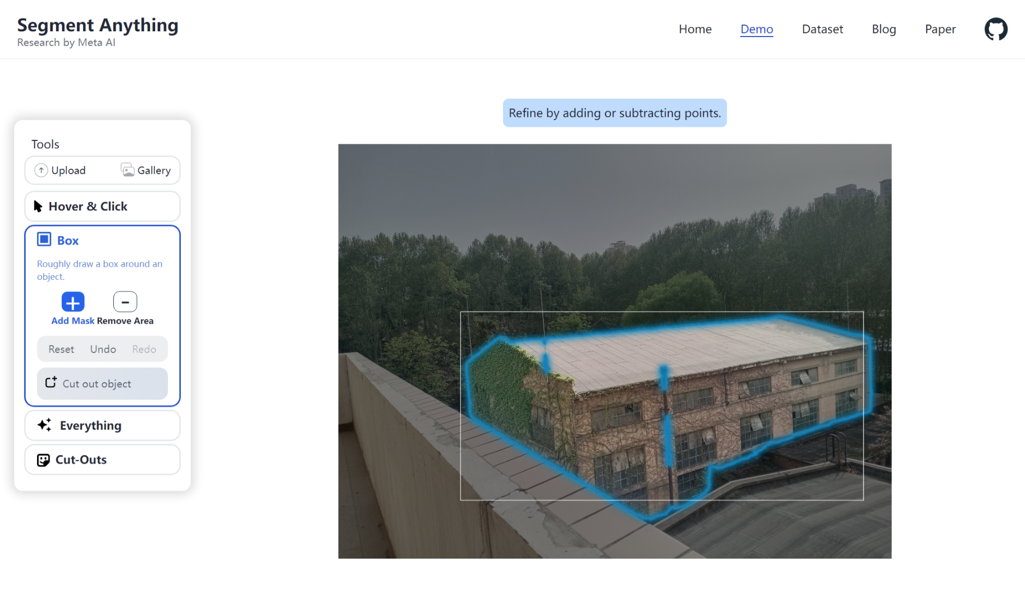
Task: Click the cut out object icon
Action: pyautogui.click(x=51, y=383)
